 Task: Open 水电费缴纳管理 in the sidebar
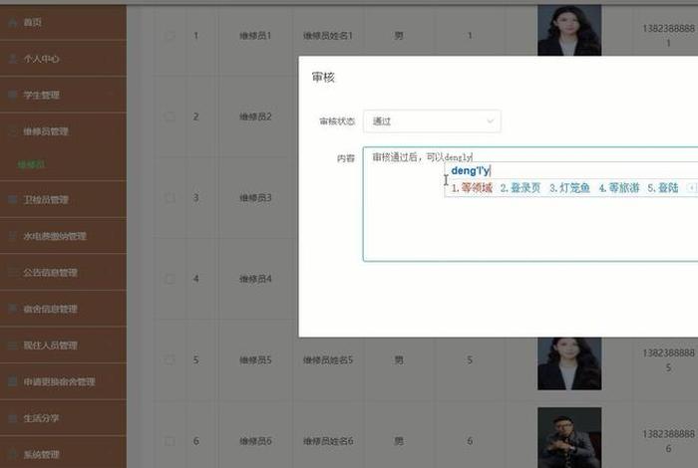point(63,236)
